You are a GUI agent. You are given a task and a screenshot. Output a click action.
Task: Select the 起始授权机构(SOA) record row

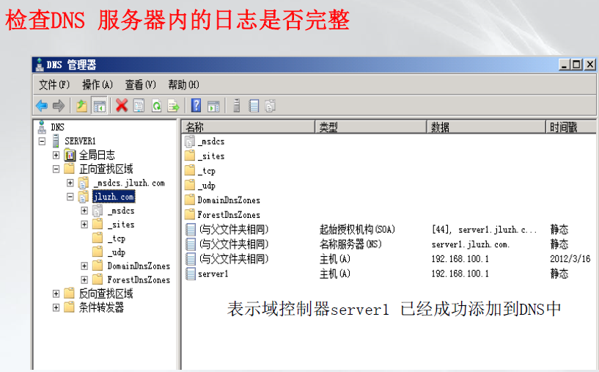point(388,230)
